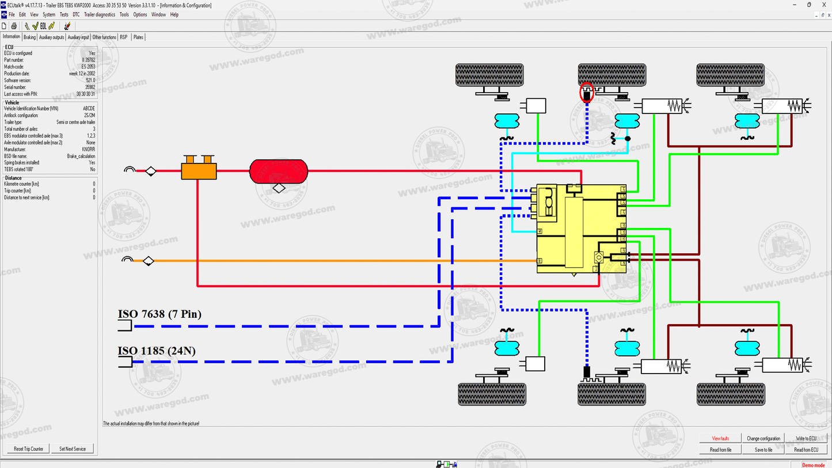Image resolution: width=832 pixels, height=468 pixels.
Task: Open the File menu
Action: point(12,14)
